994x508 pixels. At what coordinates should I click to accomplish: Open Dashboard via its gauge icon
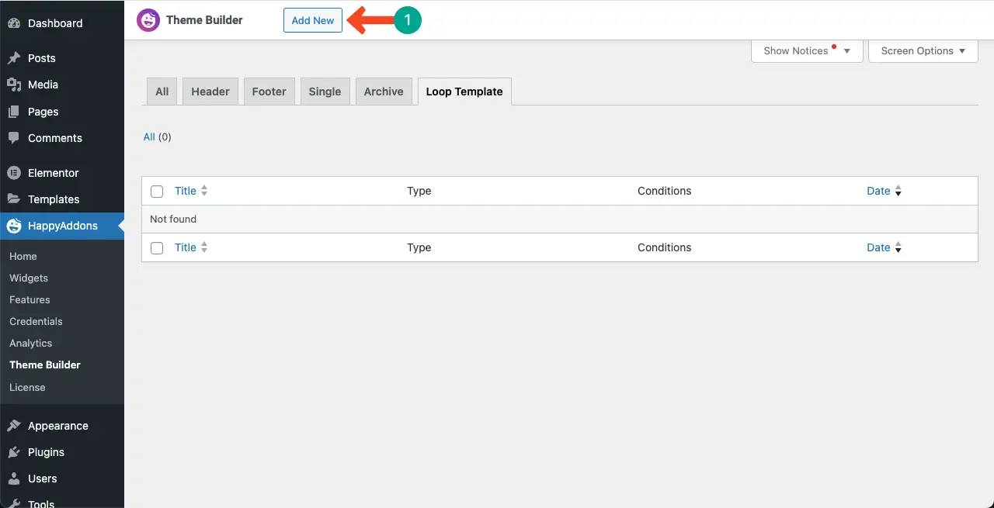click(14, 23)
